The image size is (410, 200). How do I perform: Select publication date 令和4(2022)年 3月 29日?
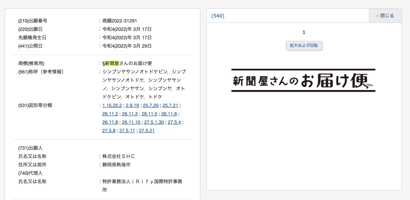tap(127, 46)
